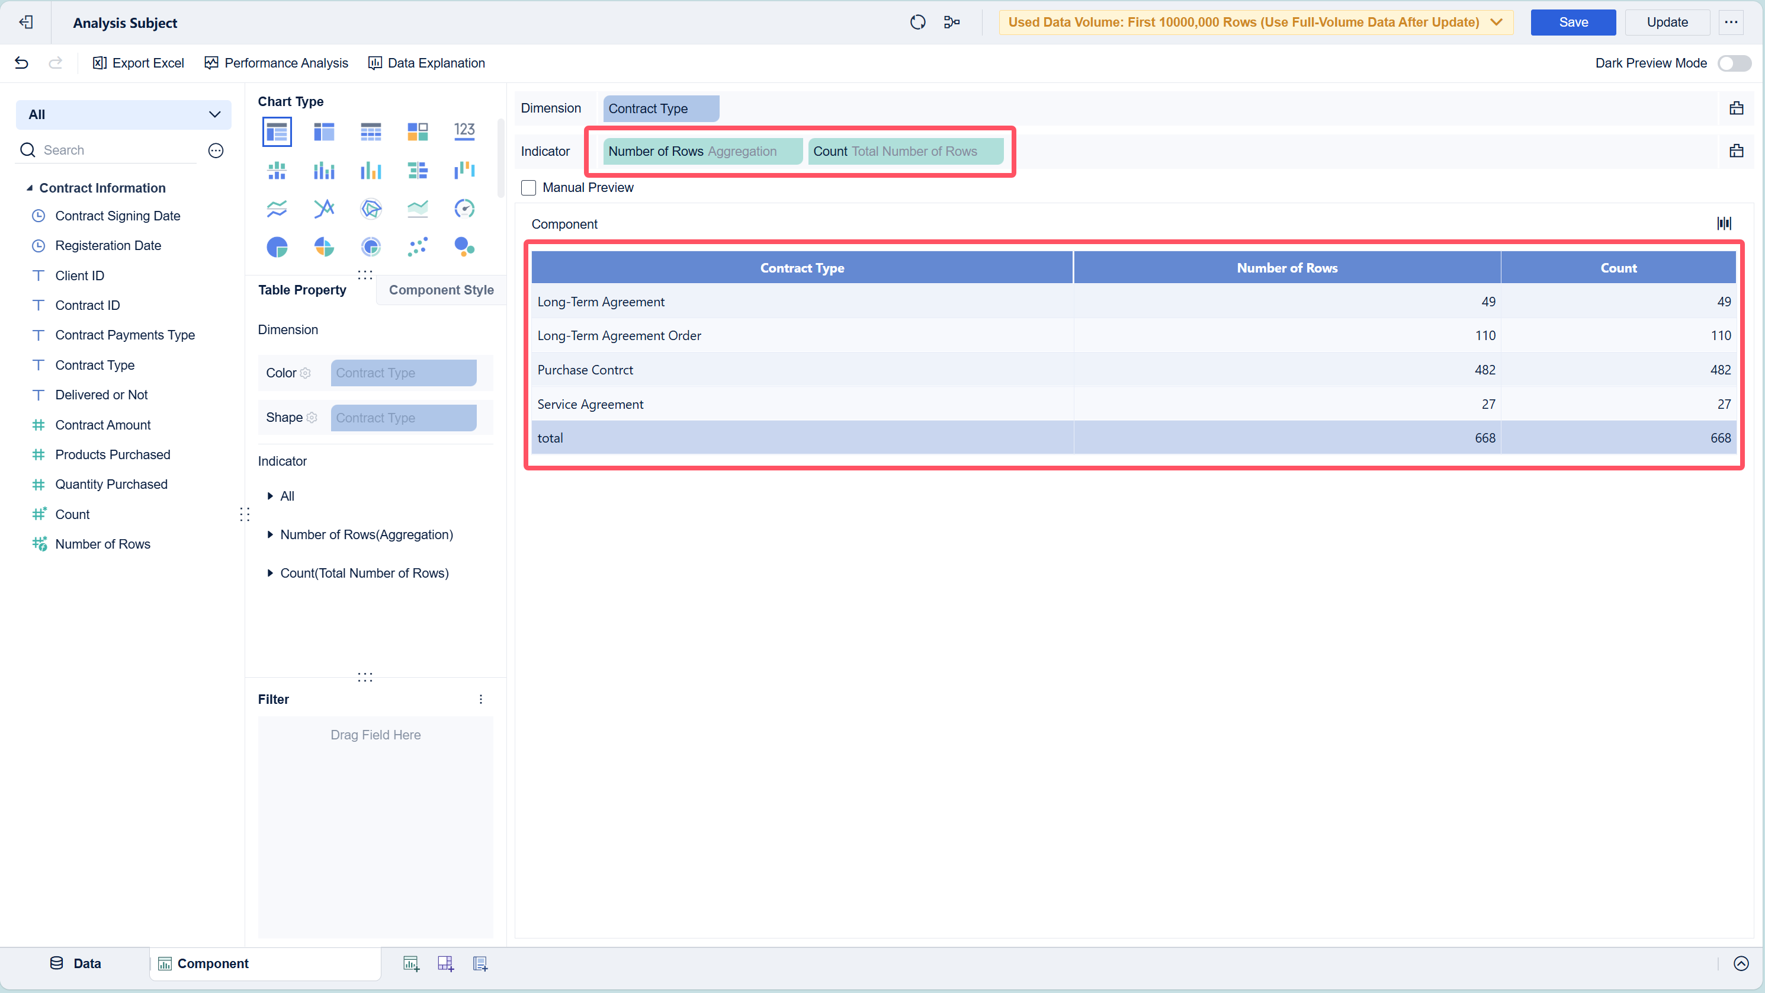Add a new chart component from bottom bar
This screenshot has height=993, width=1765.
411,963
